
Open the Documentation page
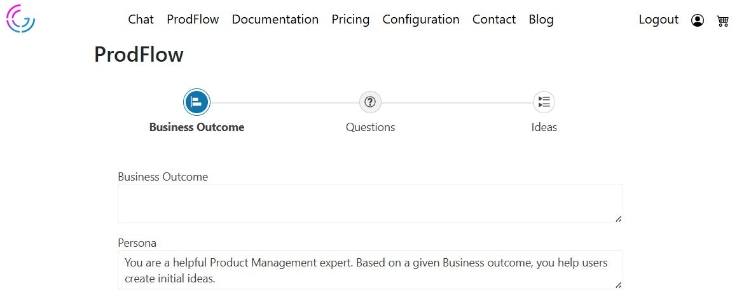pyautogui.click(x=275, y=20)
